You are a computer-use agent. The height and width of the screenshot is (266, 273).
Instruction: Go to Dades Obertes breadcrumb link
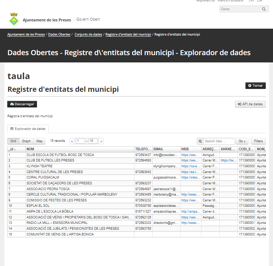coord(59,34)
